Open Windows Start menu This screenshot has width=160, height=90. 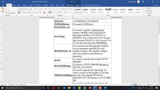[x=2, y=88]
